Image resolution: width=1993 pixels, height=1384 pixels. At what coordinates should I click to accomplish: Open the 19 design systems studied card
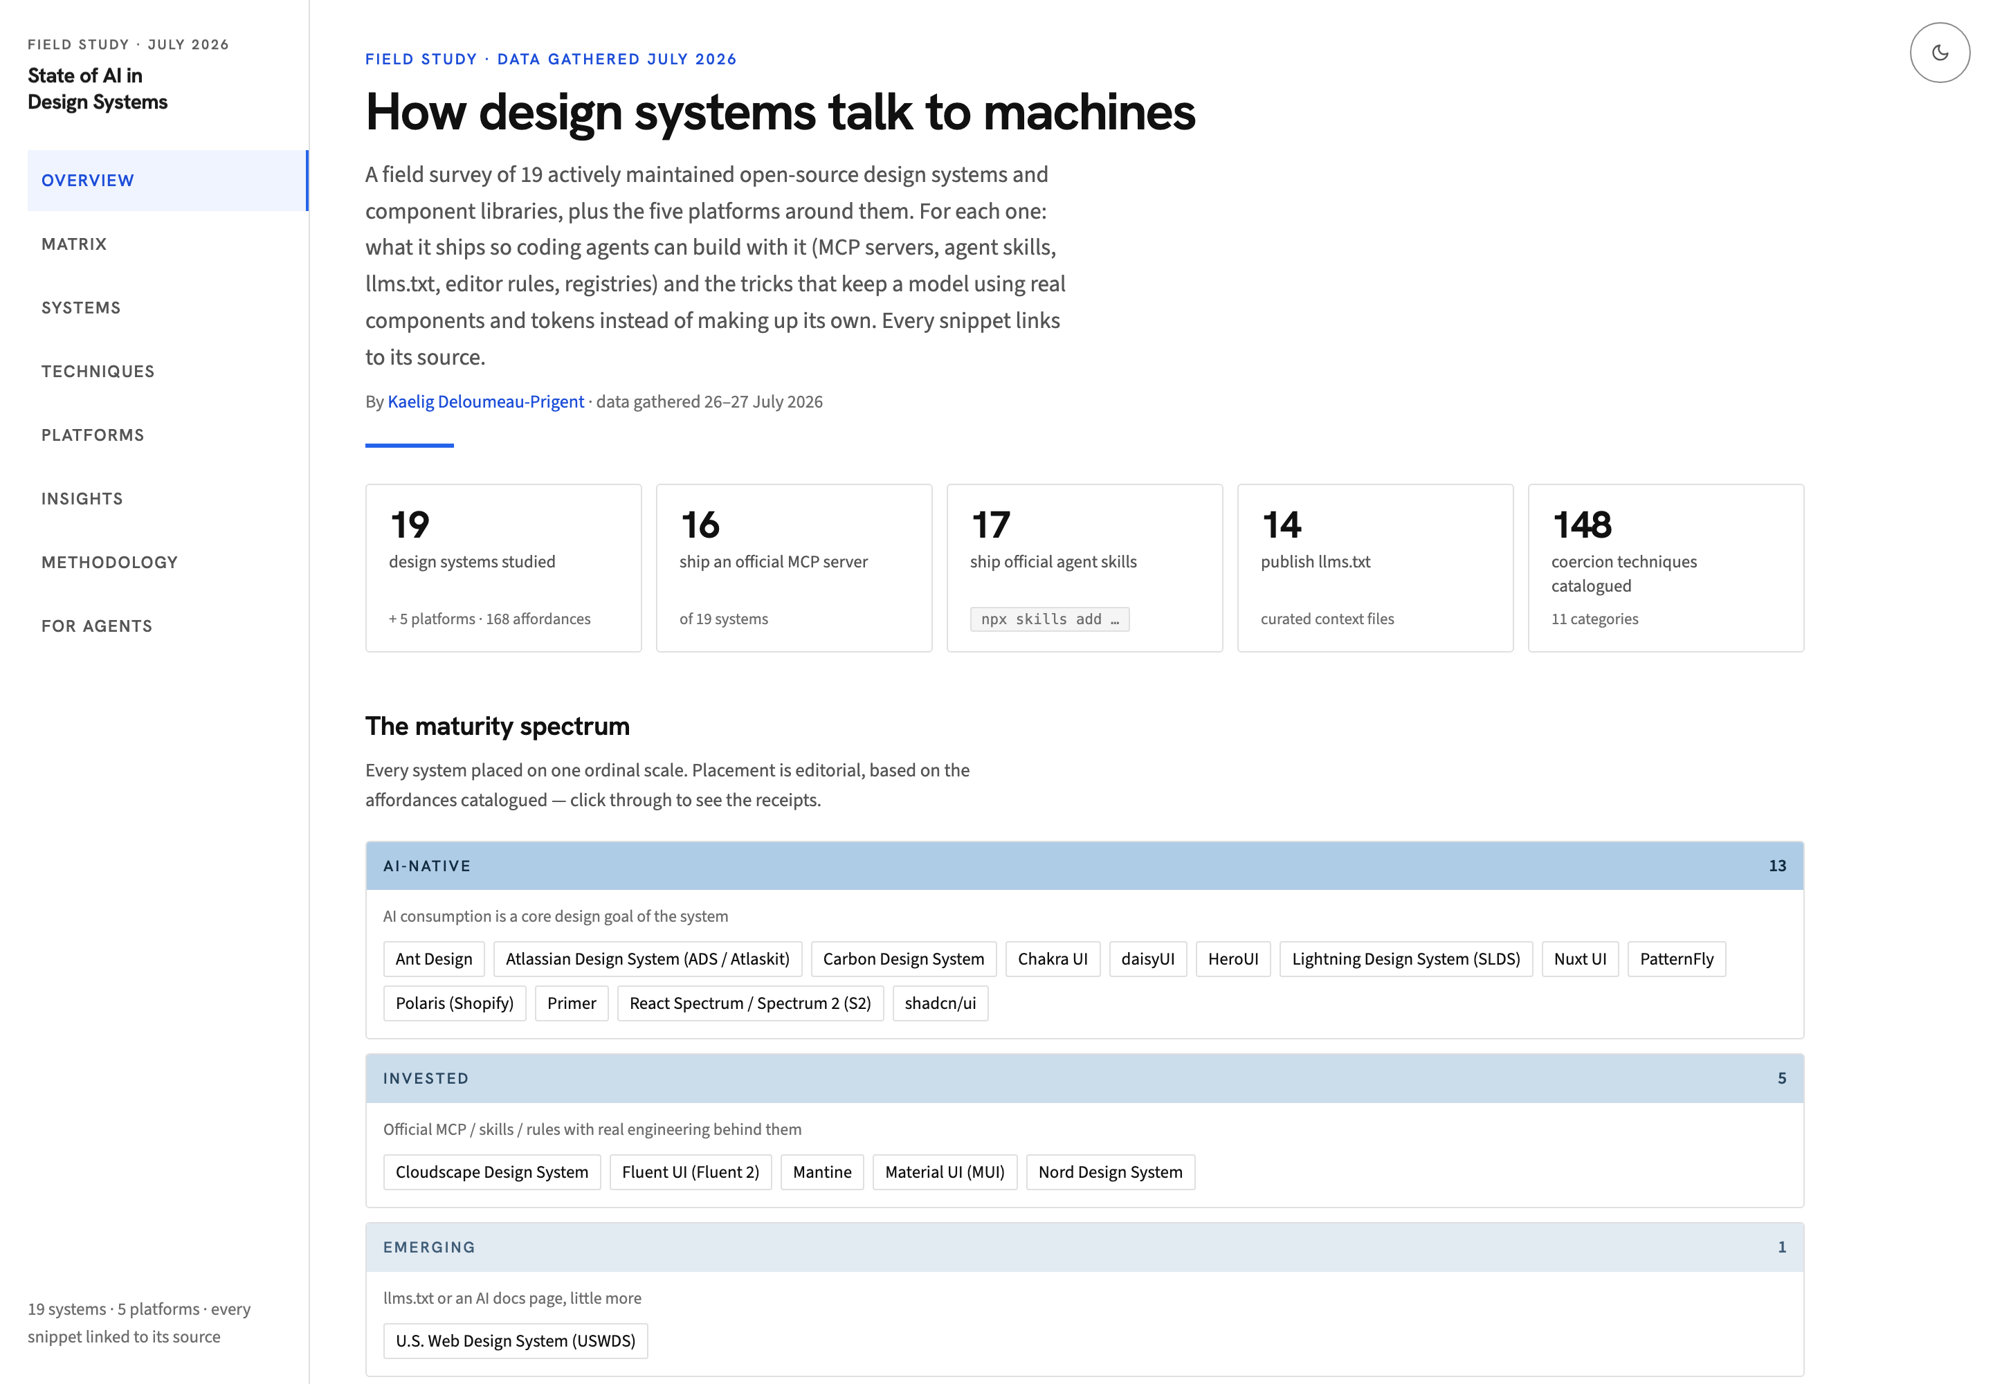pos(503,568)
